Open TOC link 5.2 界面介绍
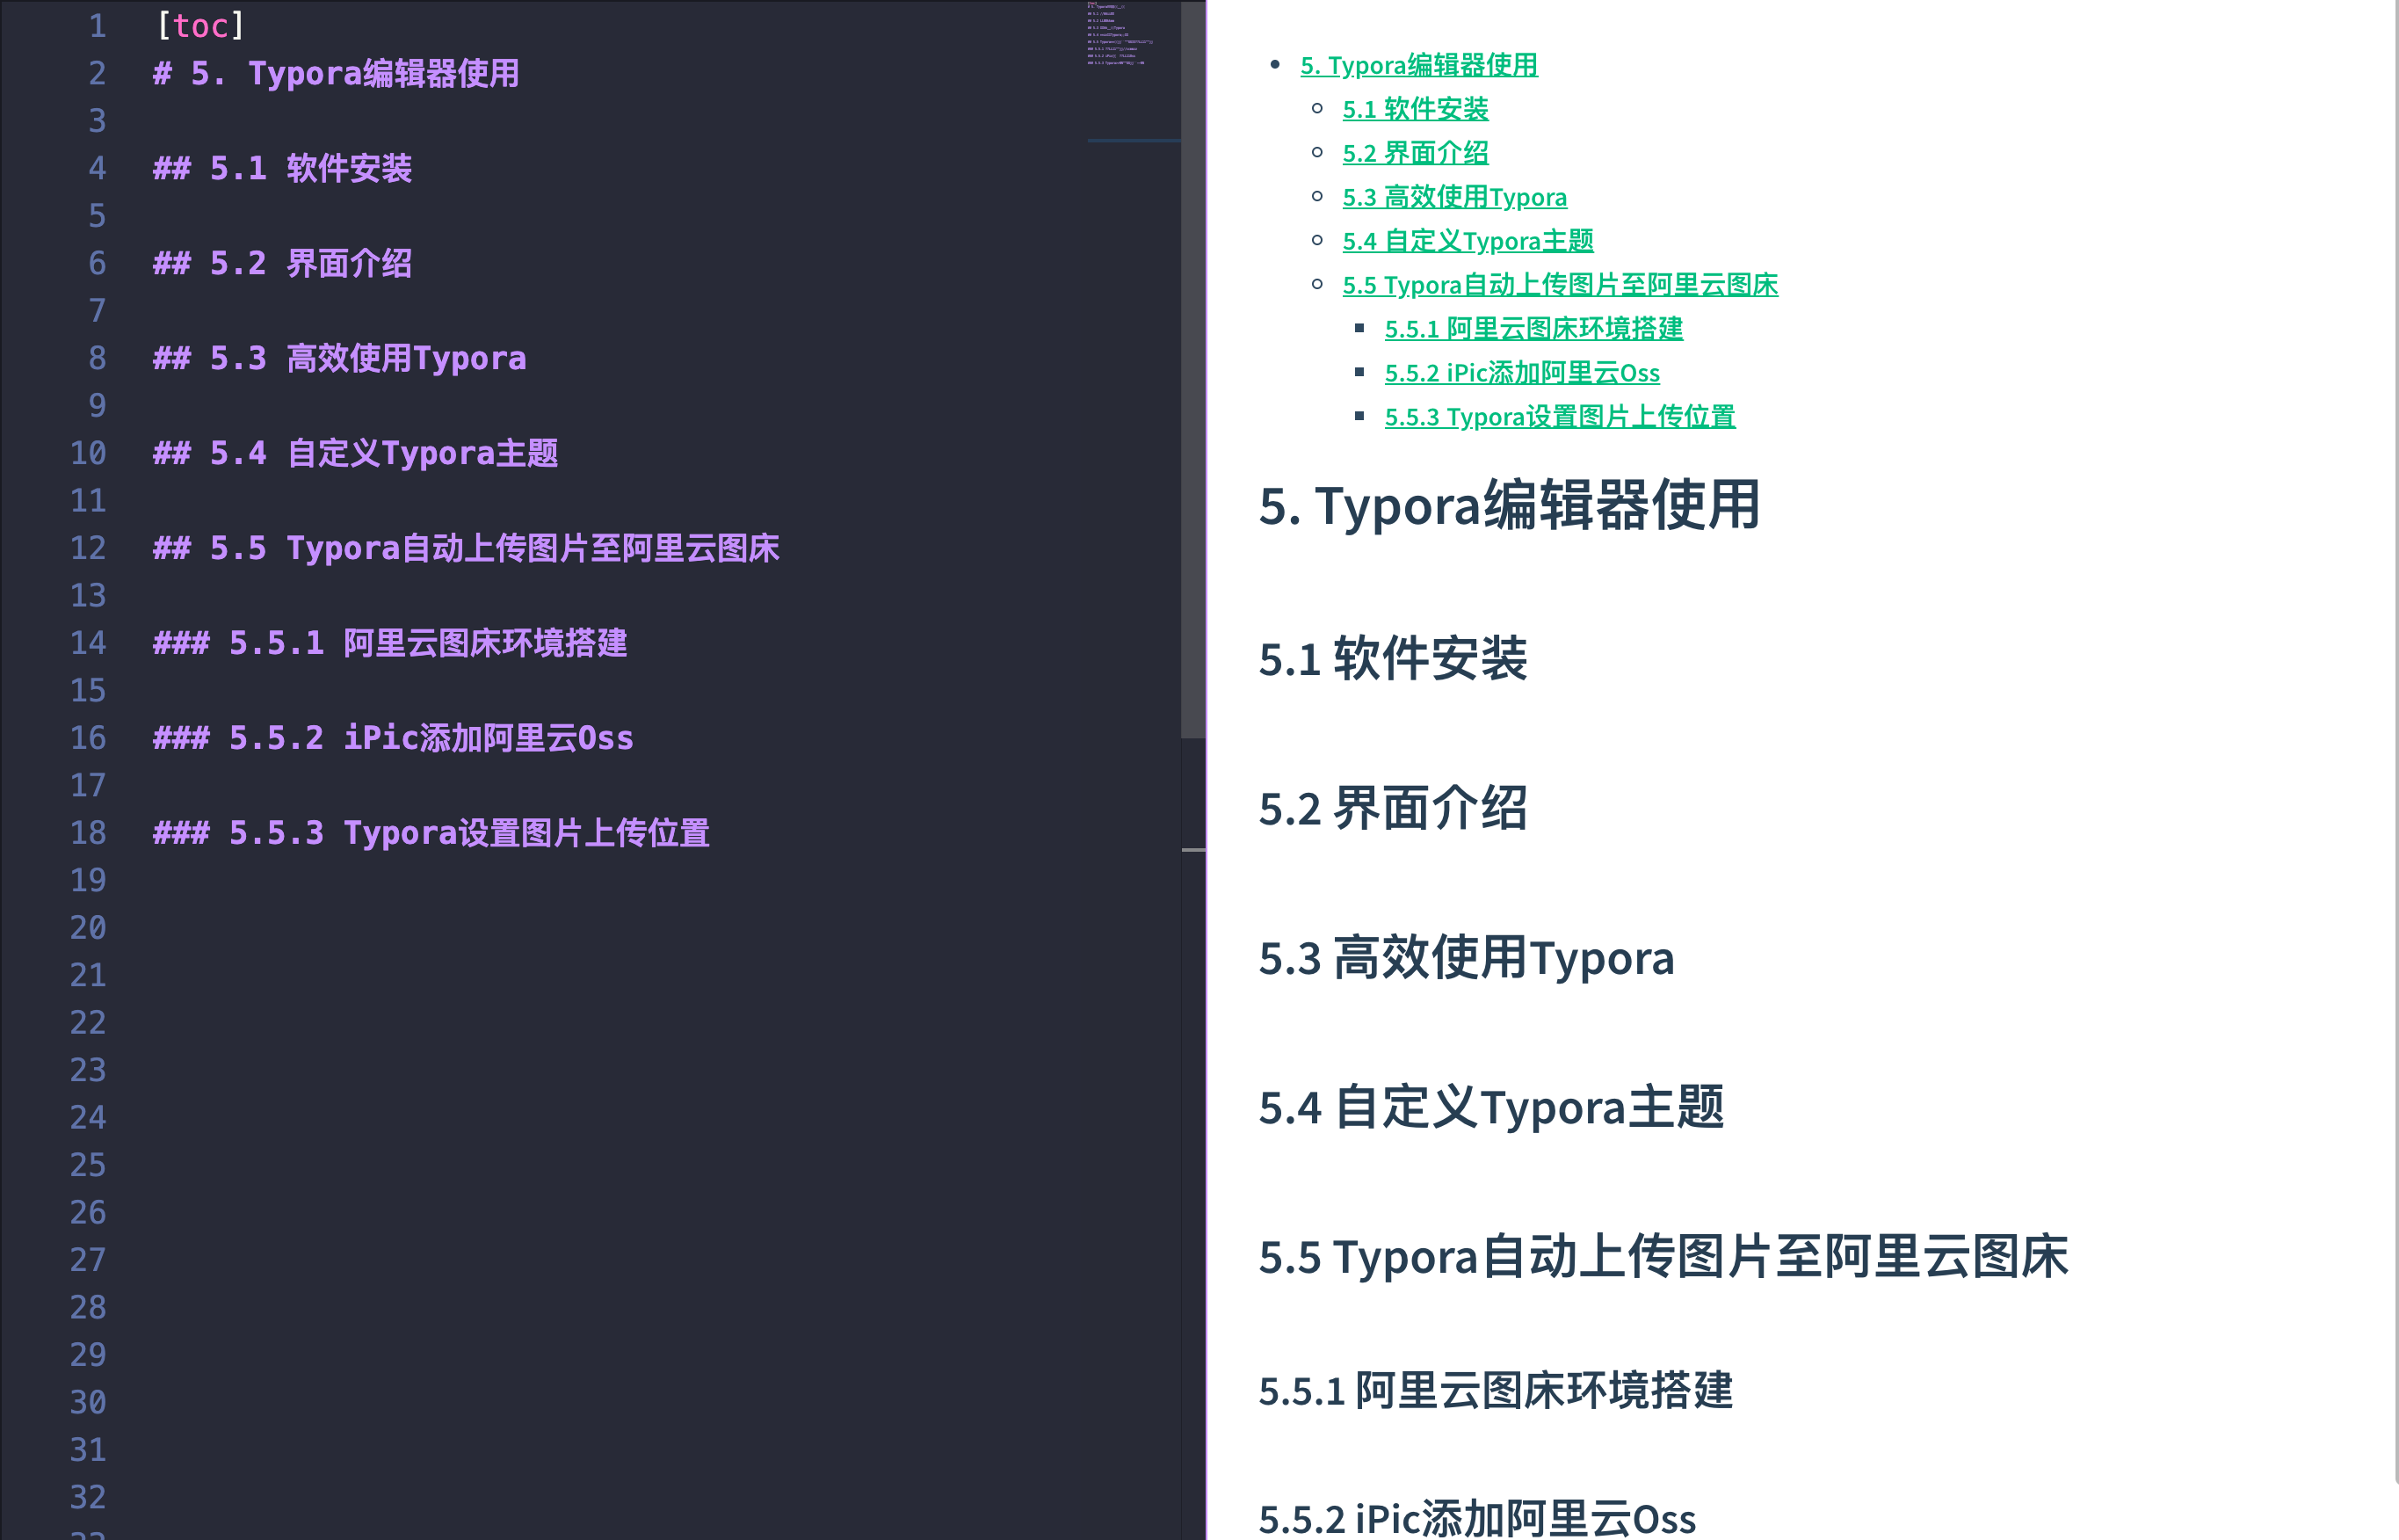The image size is (2399, 1540). 1416,153
